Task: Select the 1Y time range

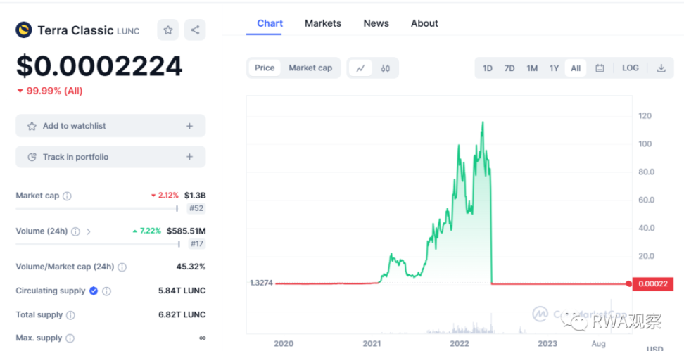Action: (x=554, y=68)
